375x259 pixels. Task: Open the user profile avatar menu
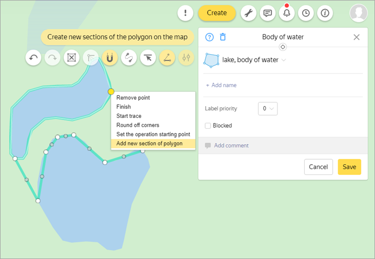[x=358, y=13]
